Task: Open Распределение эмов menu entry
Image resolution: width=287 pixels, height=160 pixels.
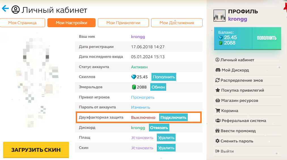Action: click(242, 80)
